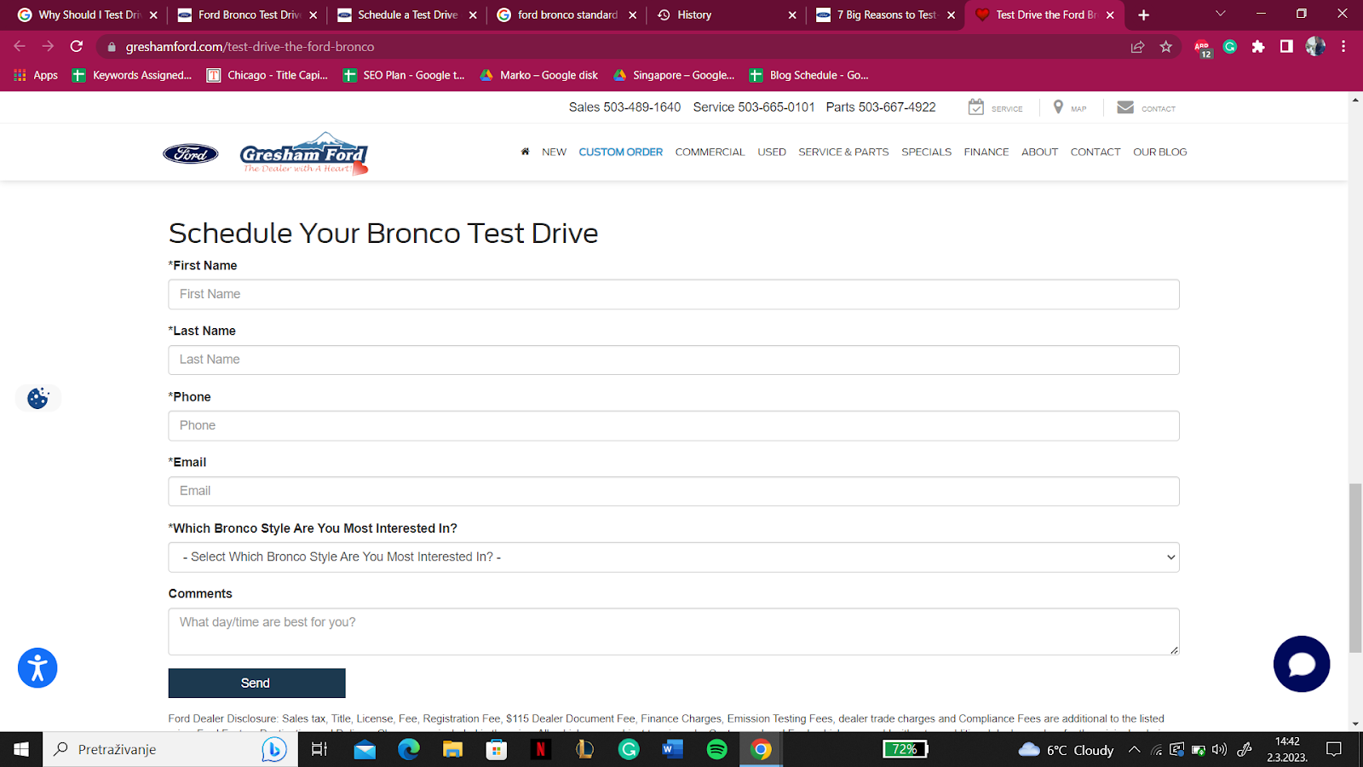The width and height of the screenshot is (1363, 767).
Task: Open the Contact envelope icon link
Action: coord(1146,107)
